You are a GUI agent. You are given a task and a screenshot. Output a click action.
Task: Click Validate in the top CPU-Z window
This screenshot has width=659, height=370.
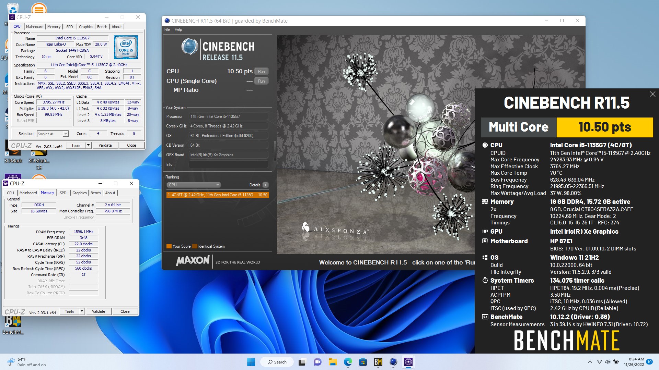click(105, 145)
